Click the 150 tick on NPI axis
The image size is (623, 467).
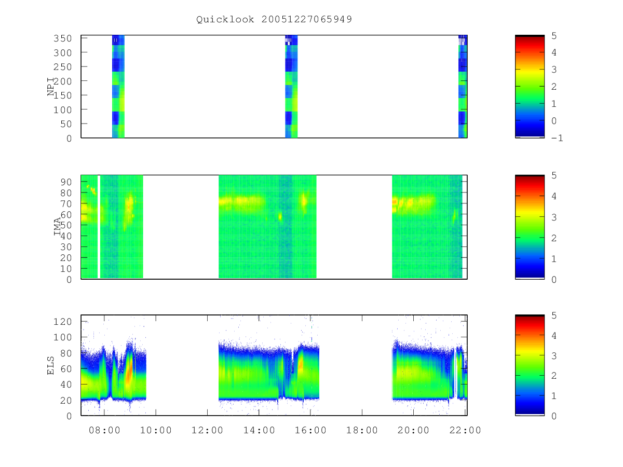click(64, 95)
